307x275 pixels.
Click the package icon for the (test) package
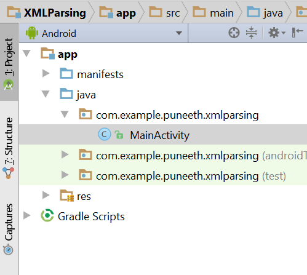click(86, 175)
